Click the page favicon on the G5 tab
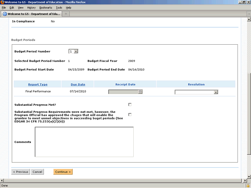Viewport: 251px width, 188px height. point(5,14)
